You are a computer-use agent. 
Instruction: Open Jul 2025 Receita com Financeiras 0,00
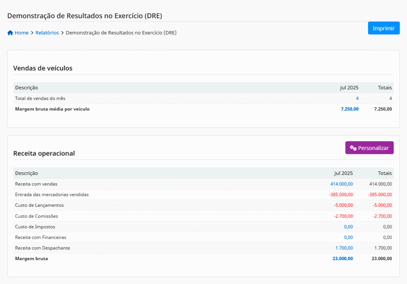(x=348, y=237)
